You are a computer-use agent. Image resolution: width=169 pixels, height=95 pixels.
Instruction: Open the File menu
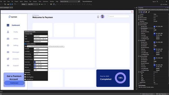click(x=1, y=2)
